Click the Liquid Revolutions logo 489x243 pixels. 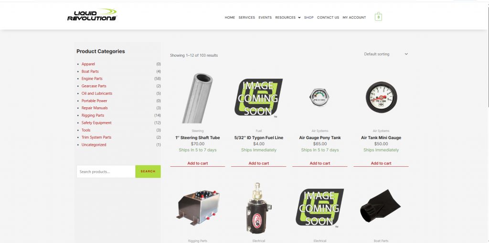92,15
